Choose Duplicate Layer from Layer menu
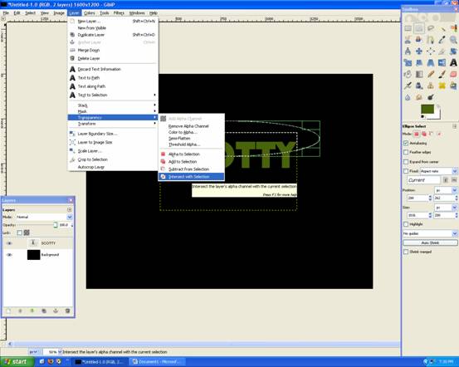The width and height of the screenshot is (459, 367). [113, 35]
